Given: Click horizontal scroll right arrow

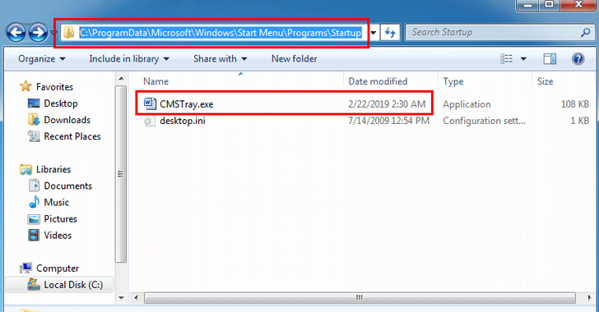Looking at the screenshot, I should (589, 297).
